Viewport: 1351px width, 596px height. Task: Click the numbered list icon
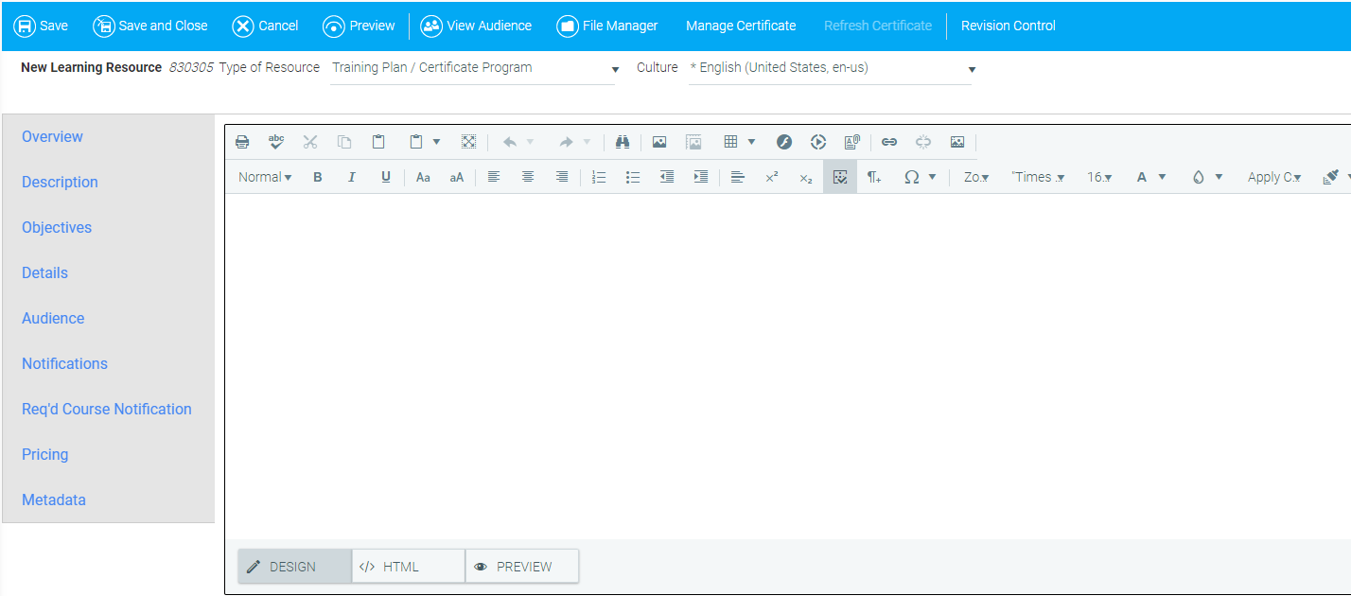[598, 177]
